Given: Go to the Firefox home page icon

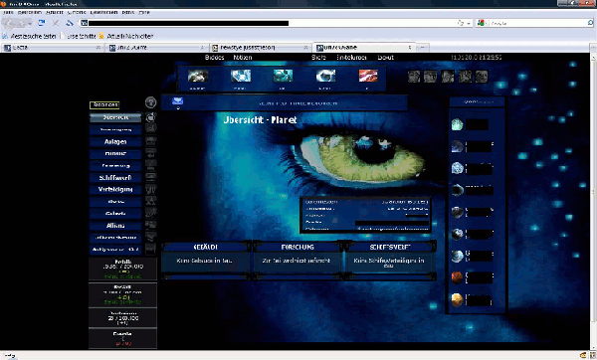Looking at the screenshot, I should [x=70, y=23].
